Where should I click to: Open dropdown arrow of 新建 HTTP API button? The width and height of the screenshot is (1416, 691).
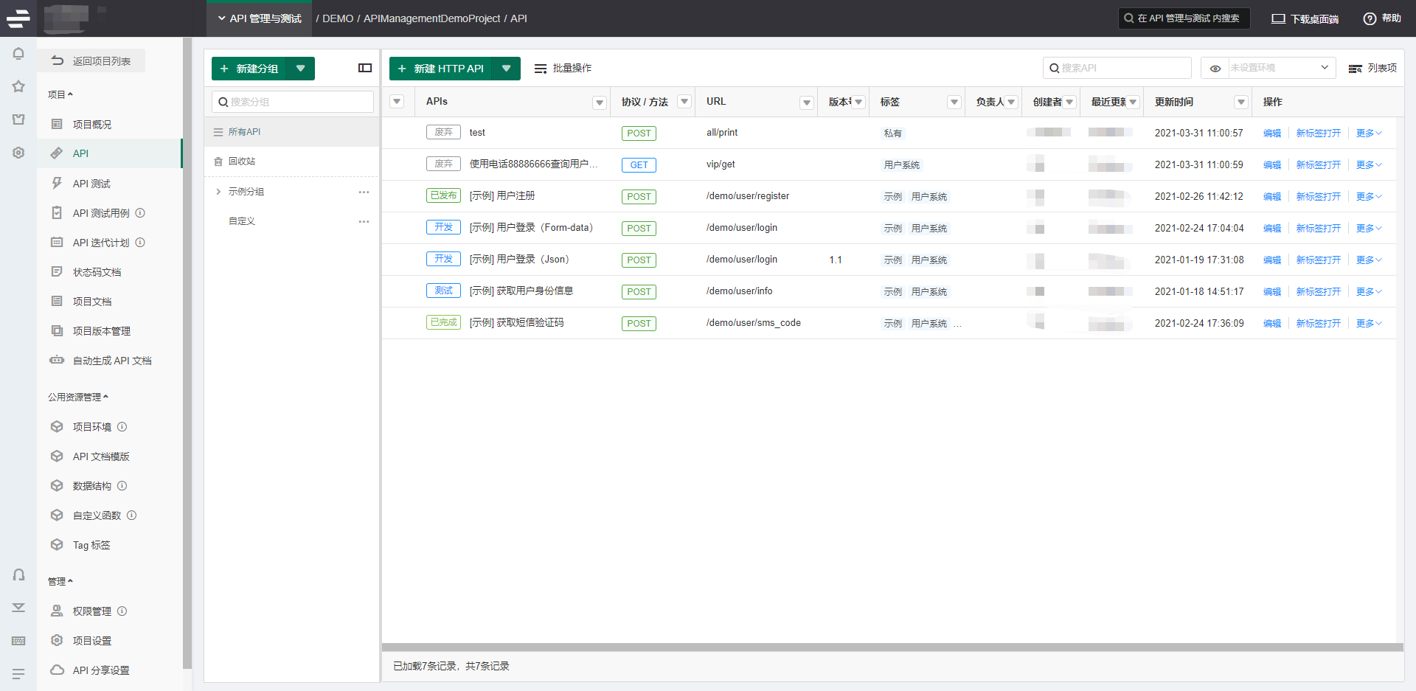pyautogui.click(x=506, y=69)
